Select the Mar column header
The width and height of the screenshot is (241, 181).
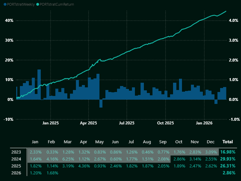[68, 142]
